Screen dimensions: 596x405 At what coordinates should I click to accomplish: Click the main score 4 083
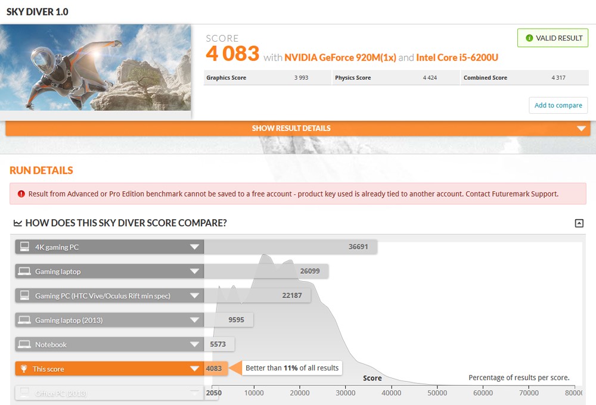(x=232, y=53)
